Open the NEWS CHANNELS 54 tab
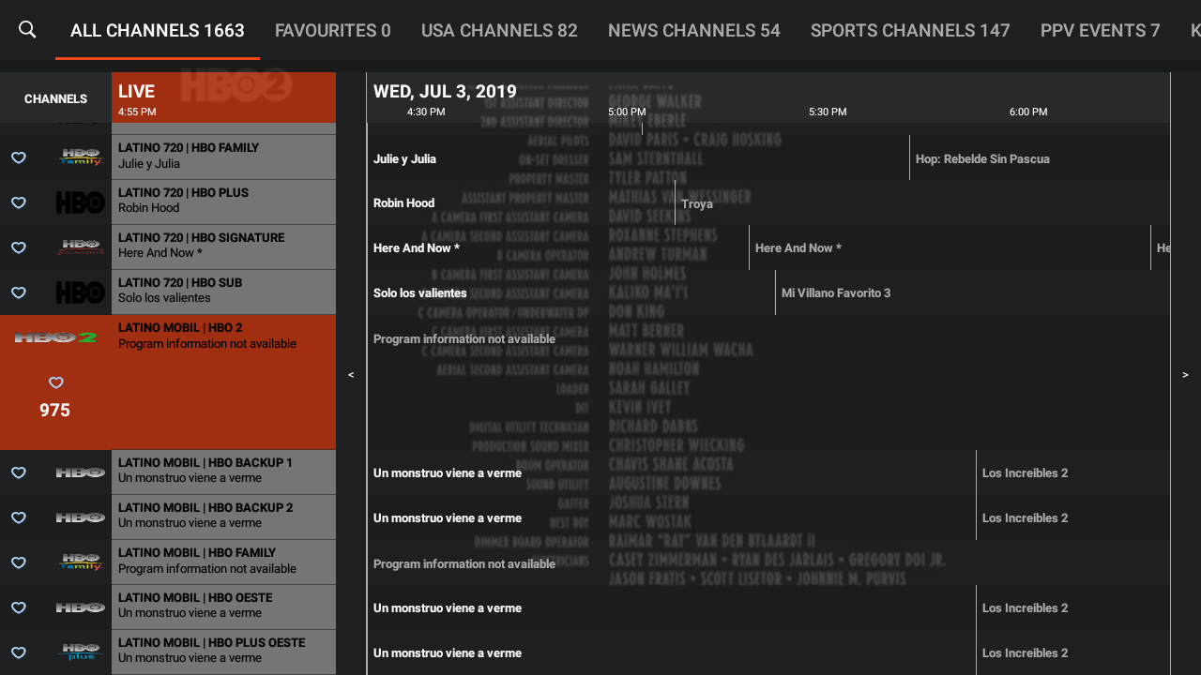 pos(693,30)
